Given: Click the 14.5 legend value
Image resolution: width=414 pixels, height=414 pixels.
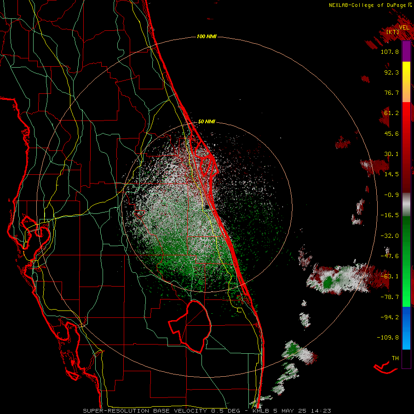Looking at the screenshot, I should (391, 174).
